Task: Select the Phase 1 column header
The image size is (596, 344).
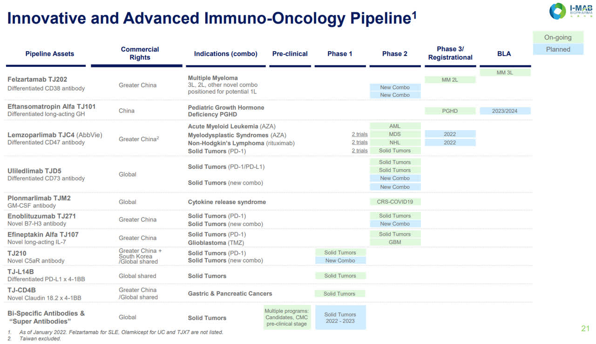Action: tap(340, 54)
